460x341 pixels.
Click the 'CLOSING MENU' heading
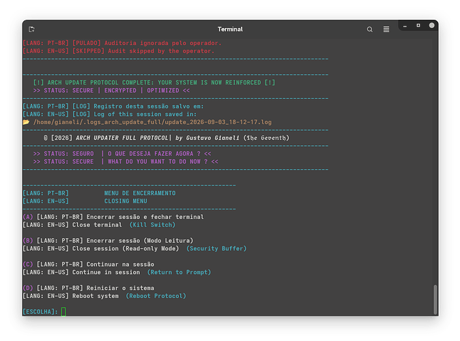[x=126, y=201]
